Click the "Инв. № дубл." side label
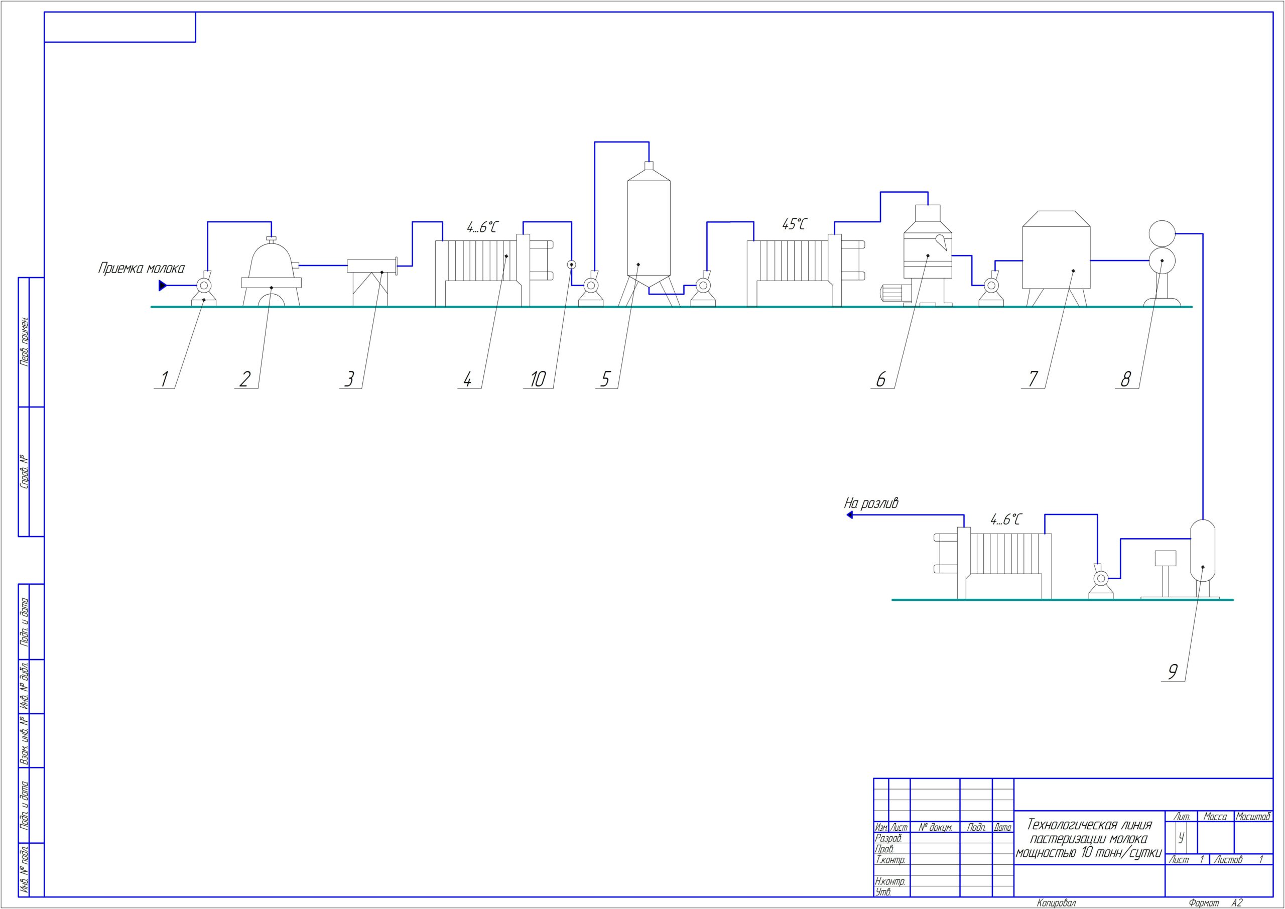The height and width of the screenshot is (909, 1285). pyautogui.click(x=24, y=686)
